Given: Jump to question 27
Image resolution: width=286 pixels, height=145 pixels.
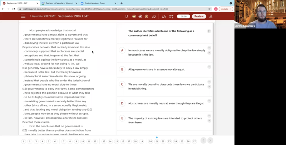Looking at the screenshot, I should pyautogui.click(x=194, y=141).
